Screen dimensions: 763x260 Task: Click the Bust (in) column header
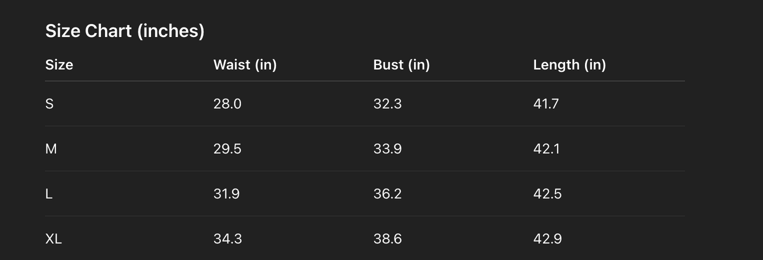401,65
